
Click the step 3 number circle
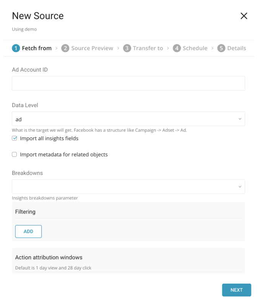click(x=127, y=48)
